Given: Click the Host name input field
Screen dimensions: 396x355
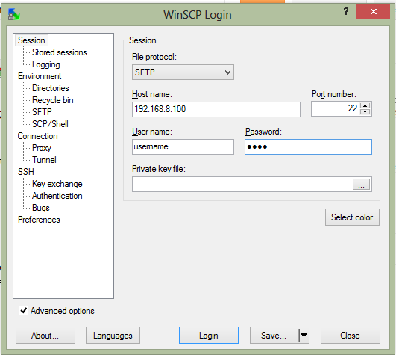Looking at the screenshot, I should click(216, 109).
